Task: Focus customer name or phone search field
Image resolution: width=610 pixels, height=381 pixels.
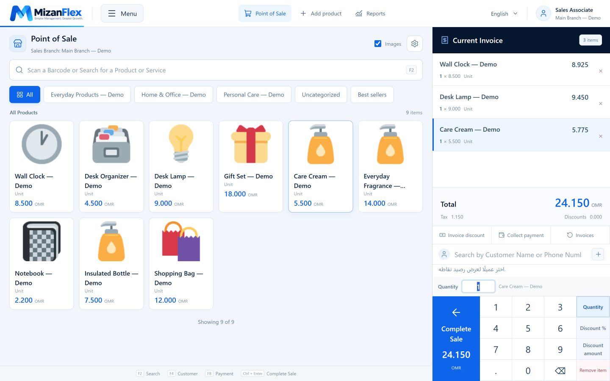Action: [x=518, y=254]
